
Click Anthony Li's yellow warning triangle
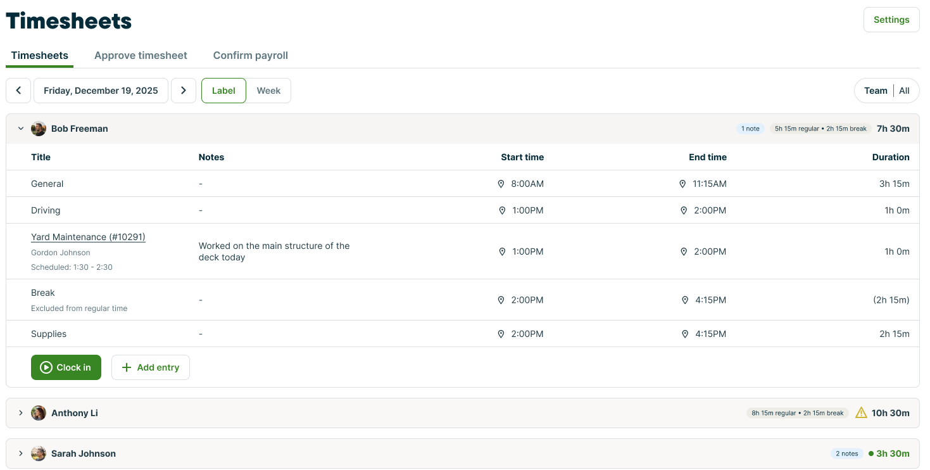point(861,413)
